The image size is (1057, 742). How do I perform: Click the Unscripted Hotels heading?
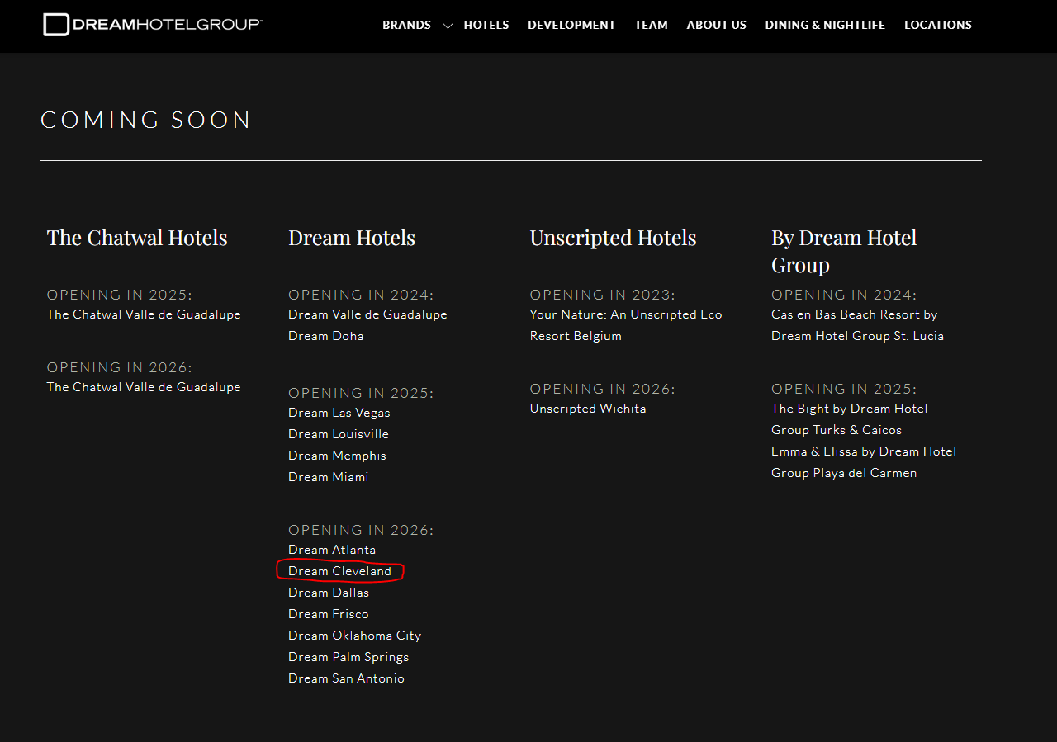[x=613, y=238]
